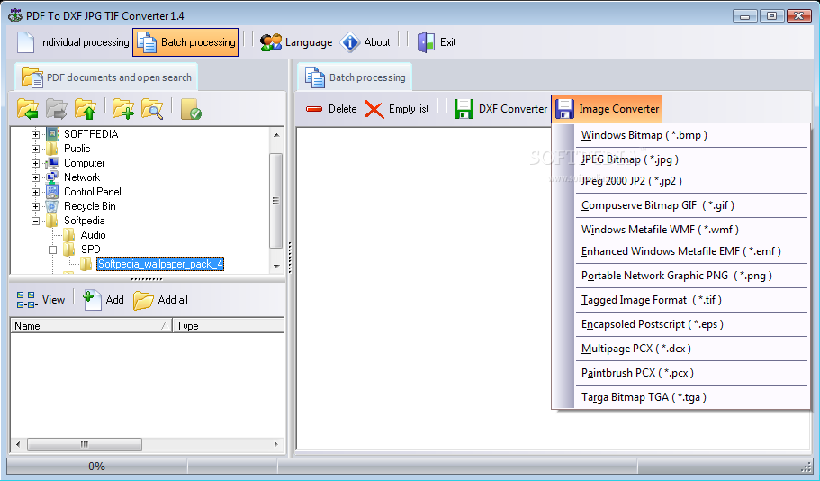The image size is (820, 481).
Task: Choose Compuserve Bitmap GIF (*.gif)
Action: click(x=691, y=205)
